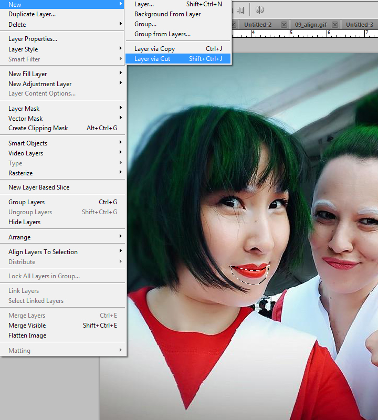378x420 pixels.
Task: Switch to the Untitled-2 tab
Action: coord(258,25)
